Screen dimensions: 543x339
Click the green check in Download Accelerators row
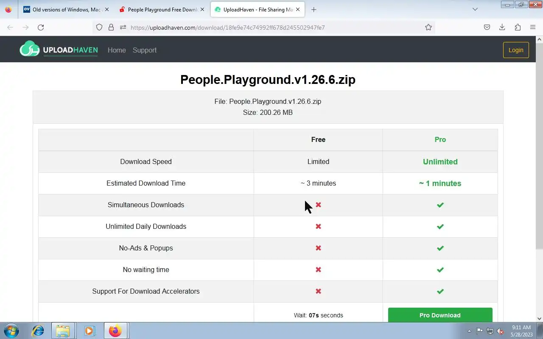click(x=440, y=291)
